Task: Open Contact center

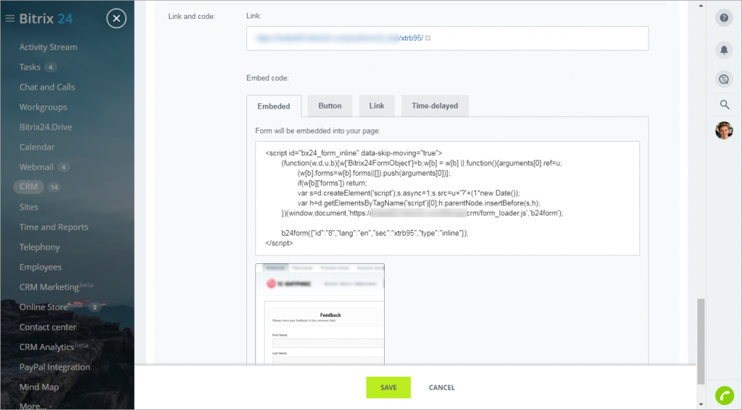Action: click(48, 327)
